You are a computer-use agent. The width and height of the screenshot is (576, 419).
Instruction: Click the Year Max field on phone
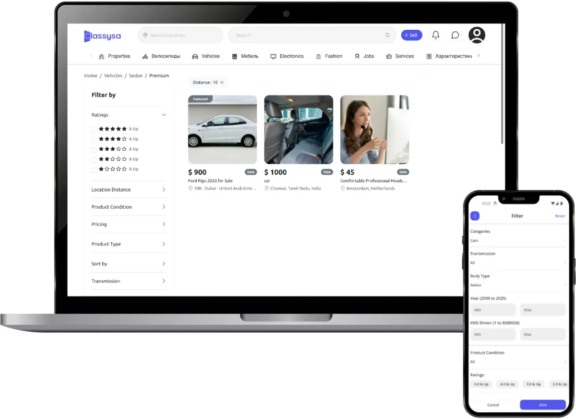click(543, 310)
